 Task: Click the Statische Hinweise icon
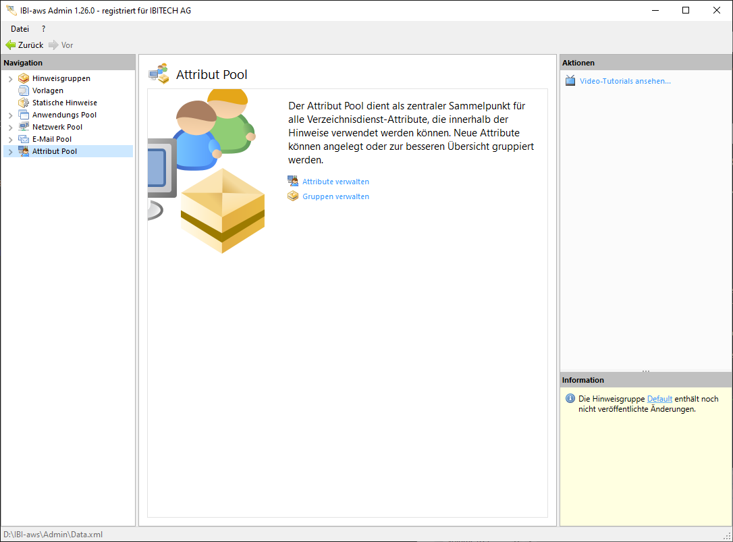pos(24,103)
